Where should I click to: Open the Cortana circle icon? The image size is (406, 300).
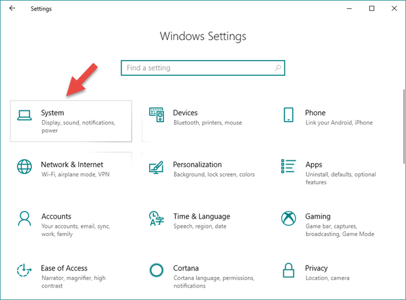tap(157, 270)
